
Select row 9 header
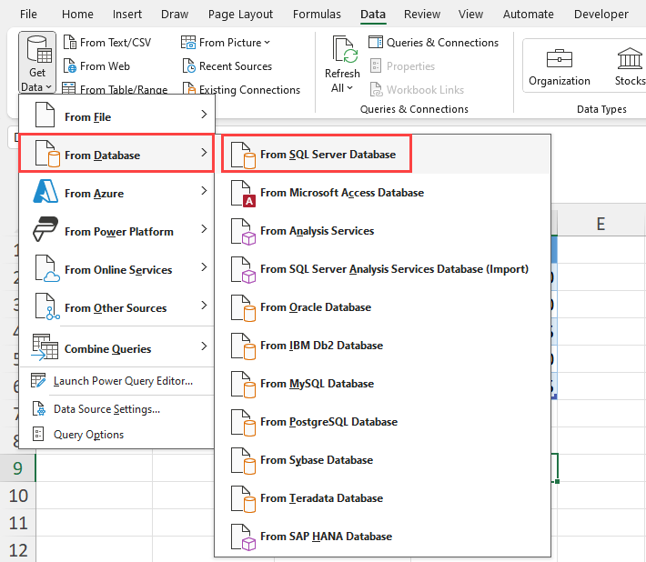[17, 468]
